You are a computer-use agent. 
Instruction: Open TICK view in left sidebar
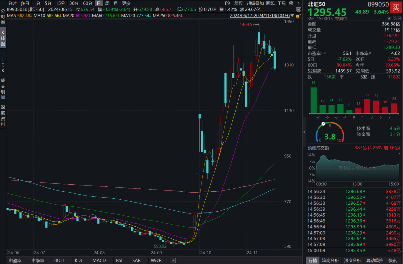(x=3, y=62)
